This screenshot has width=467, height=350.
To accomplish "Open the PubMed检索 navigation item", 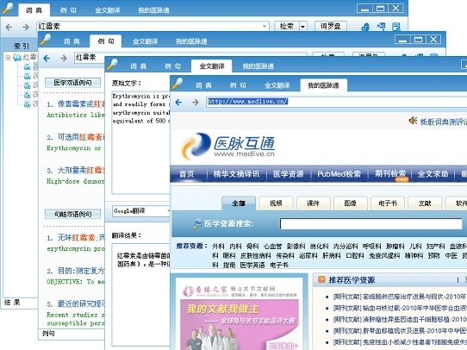I will [339, 174].
